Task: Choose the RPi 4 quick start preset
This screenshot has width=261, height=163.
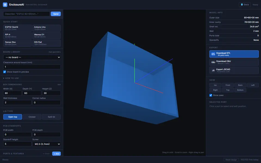Action: click(x=17, y=36)
